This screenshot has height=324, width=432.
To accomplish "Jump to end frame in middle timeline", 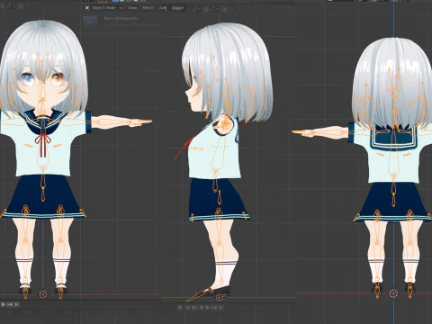I will coord(221,308).
